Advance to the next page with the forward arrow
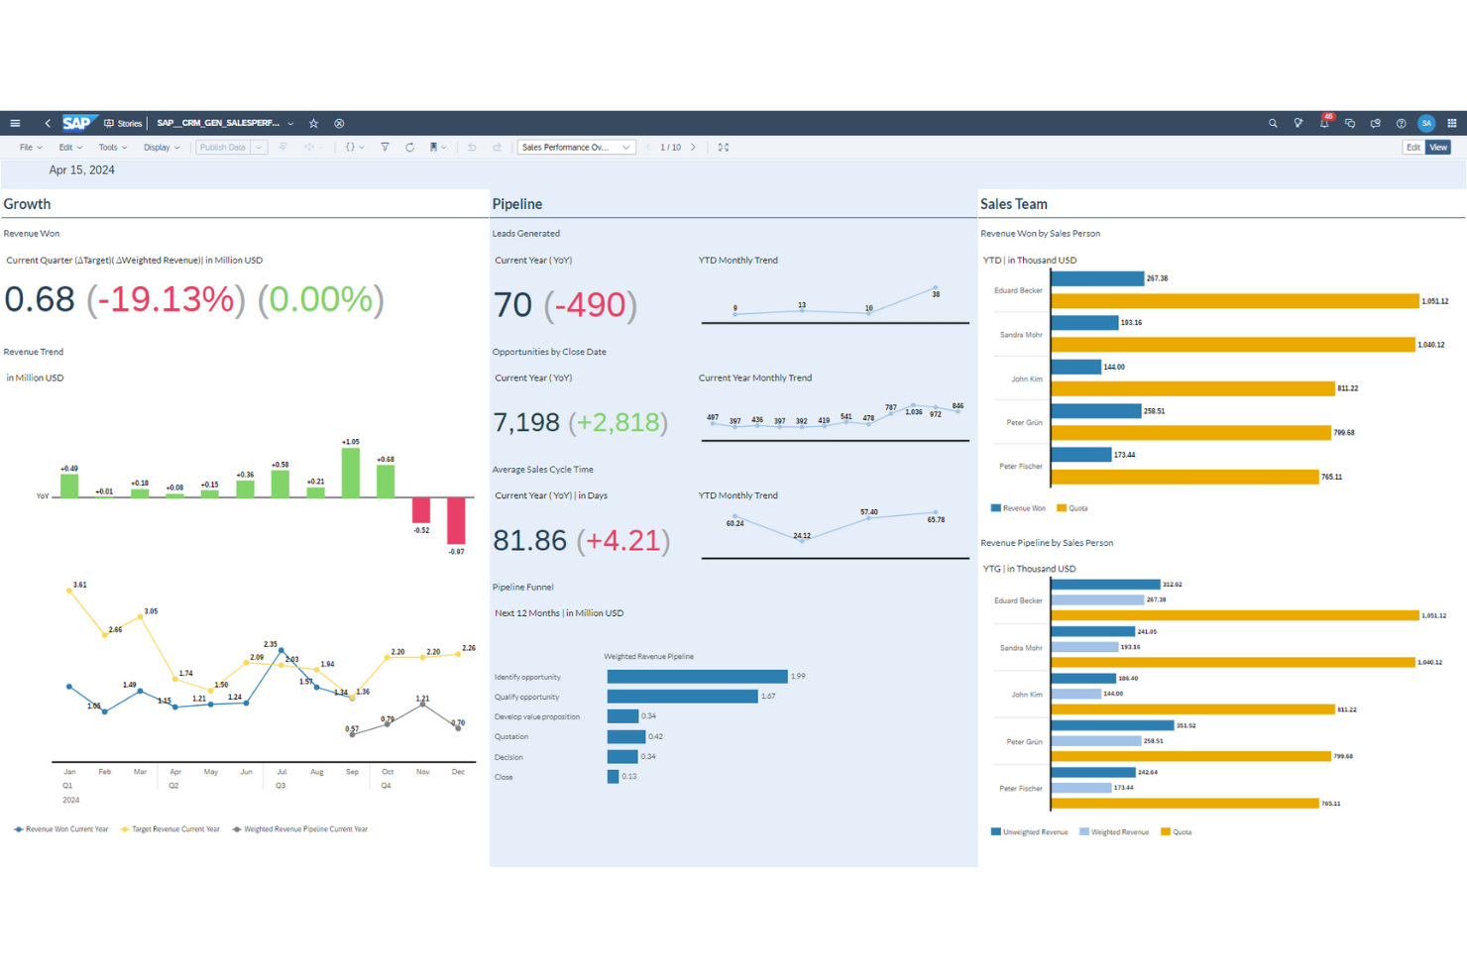The height and width of the screenshot is (978, 1467). (693, 147)
